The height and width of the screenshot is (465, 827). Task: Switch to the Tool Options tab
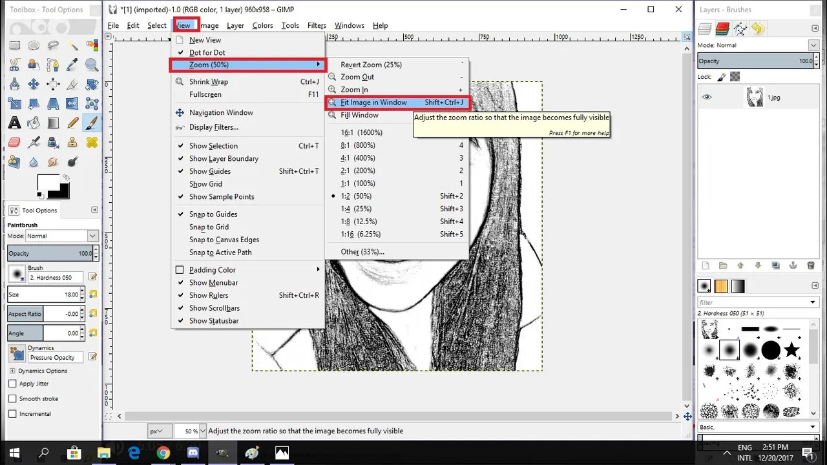click(34, 211)
